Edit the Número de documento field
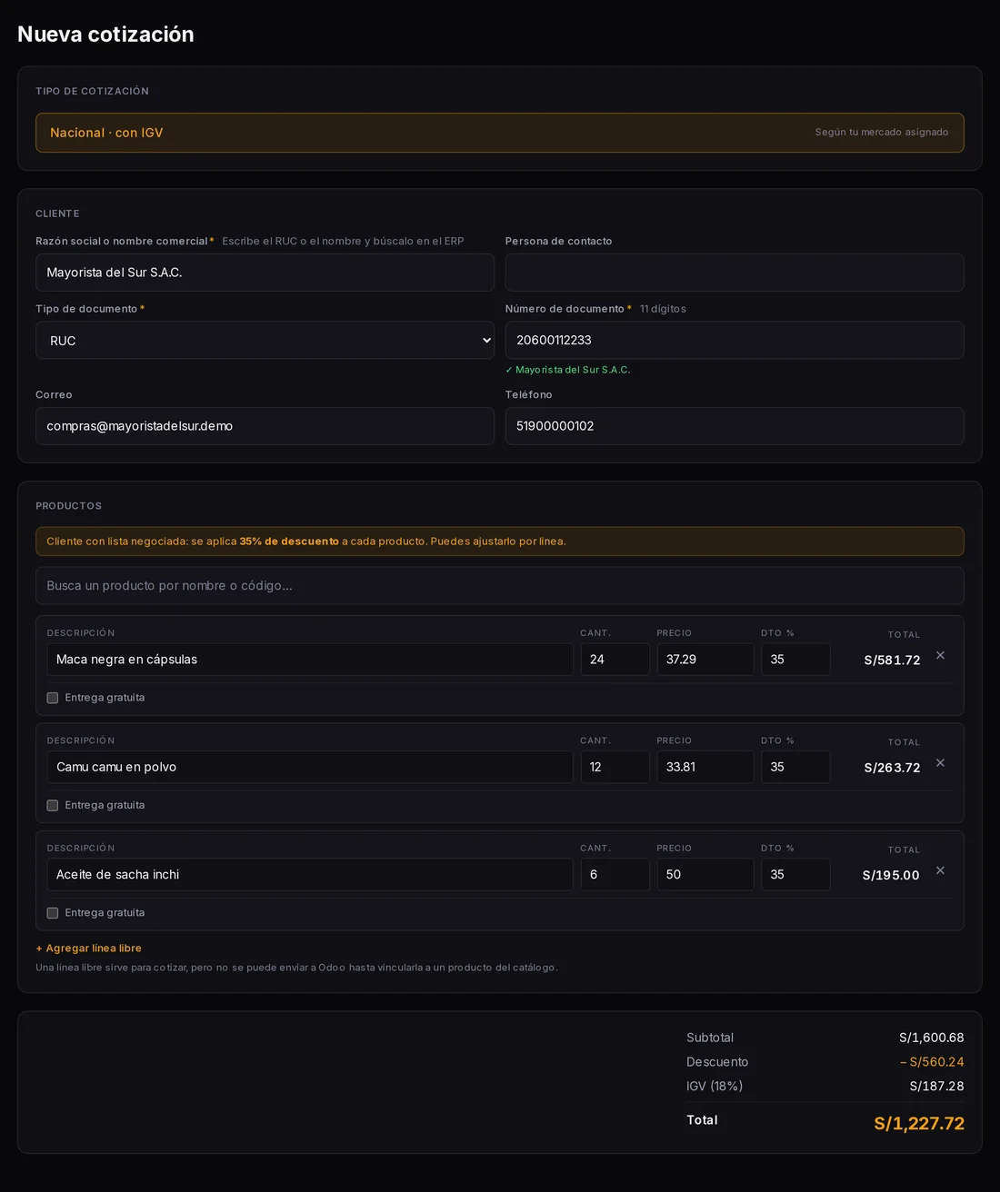 point(735,340)
